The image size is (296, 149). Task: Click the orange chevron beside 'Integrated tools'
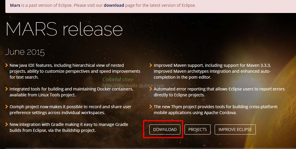coord(7,89)
